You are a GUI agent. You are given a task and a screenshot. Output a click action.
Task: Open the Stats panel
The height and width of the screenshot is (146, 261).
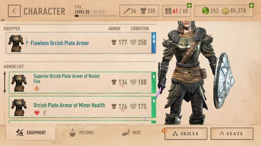pos(232,134)
